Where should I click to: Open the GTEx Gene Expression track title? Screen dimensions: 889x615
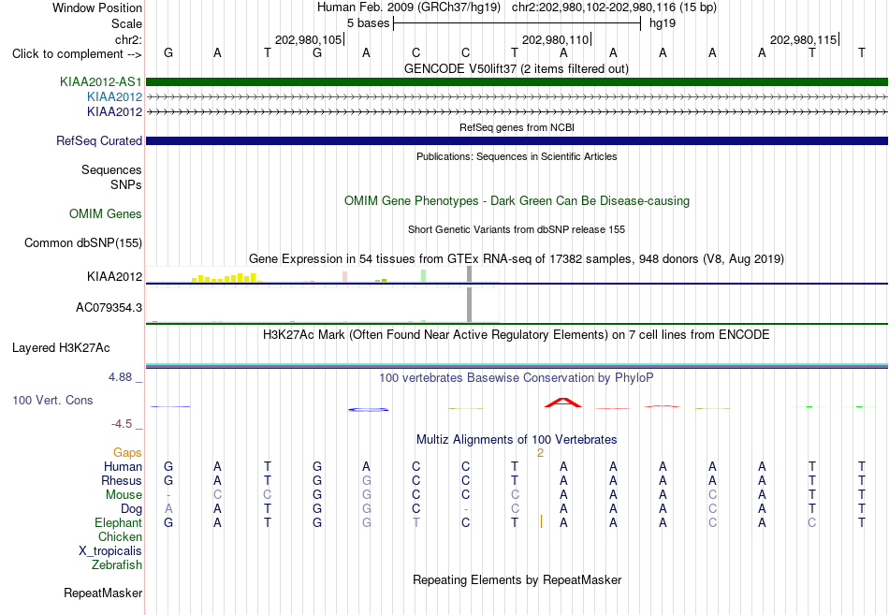(x=517, y=259)
